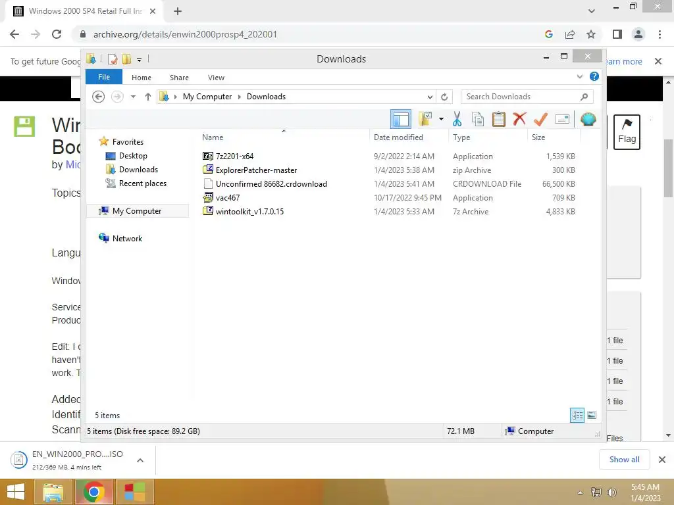Go up one folder level
Screen dimensions: 674x505
pos(148,97)
